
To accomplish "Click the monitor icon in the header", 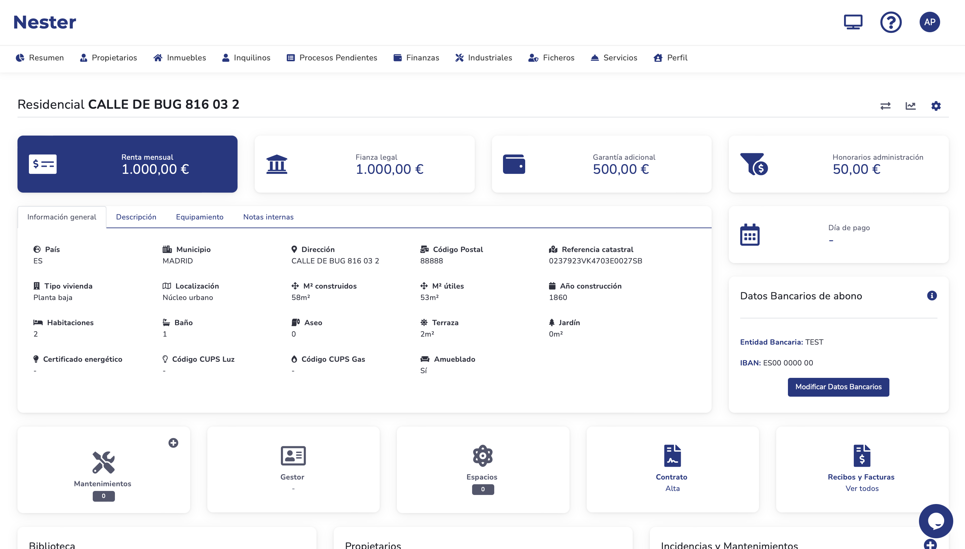I will (x=853, y=22).
